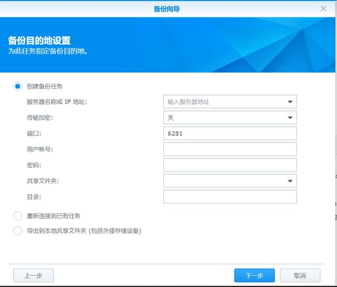Click the 创建备份任务 label text
337x287 pixels.
[45, 86]
